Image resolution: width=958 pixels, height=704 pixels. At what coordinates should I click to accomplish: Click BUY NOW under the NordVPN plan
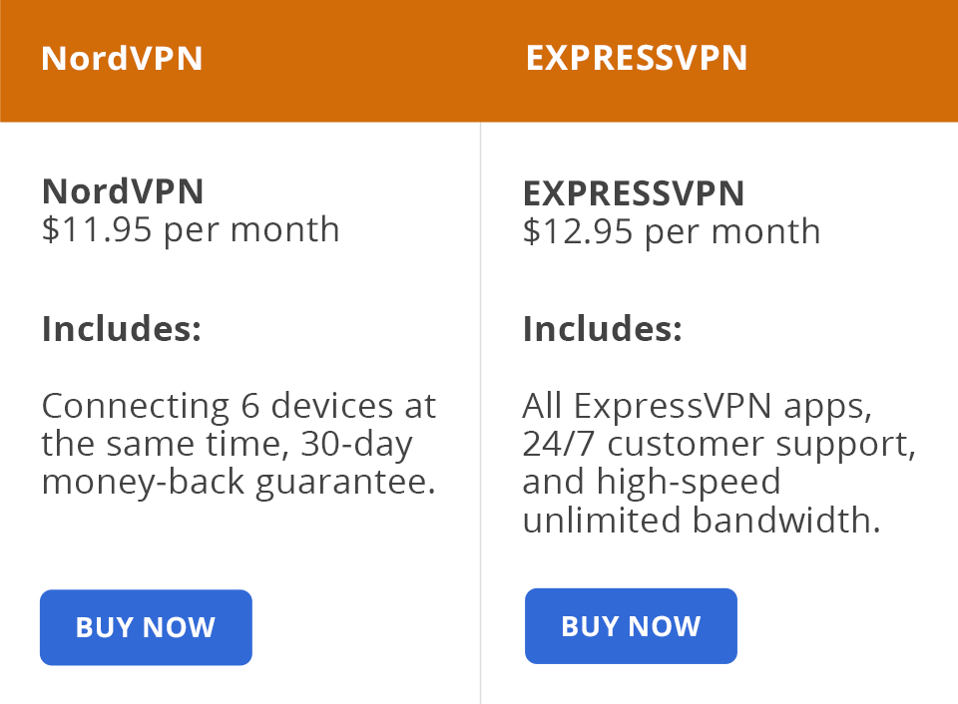pos(146,627)
